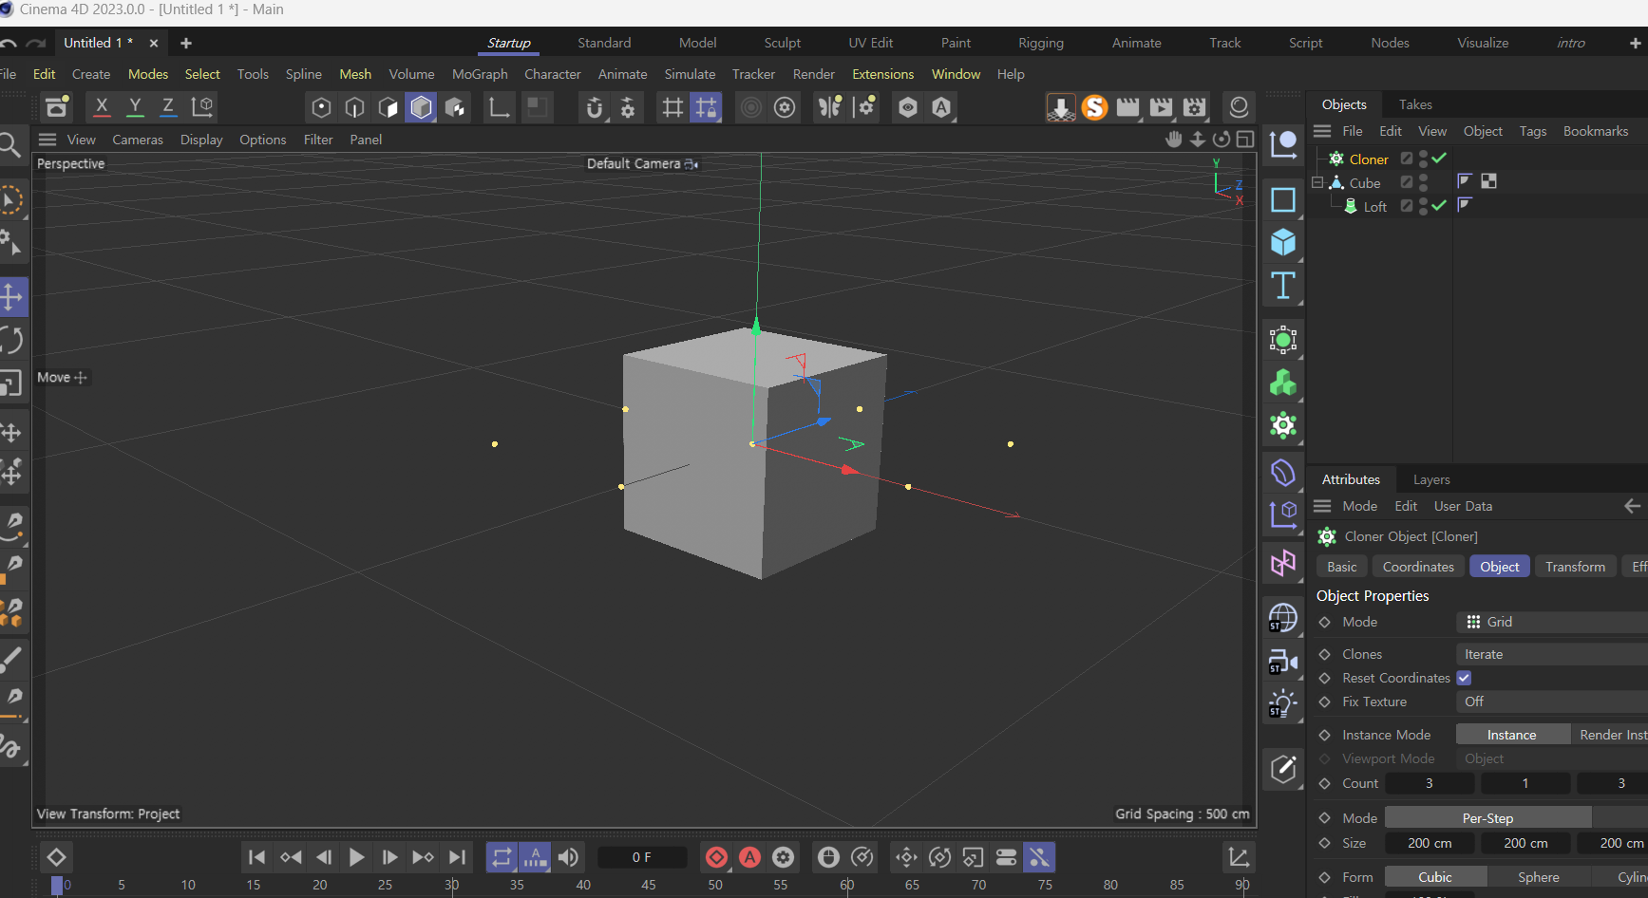Switch to the Takes tab
This screenshot has width=1648, height=898.
[1415, 104]
